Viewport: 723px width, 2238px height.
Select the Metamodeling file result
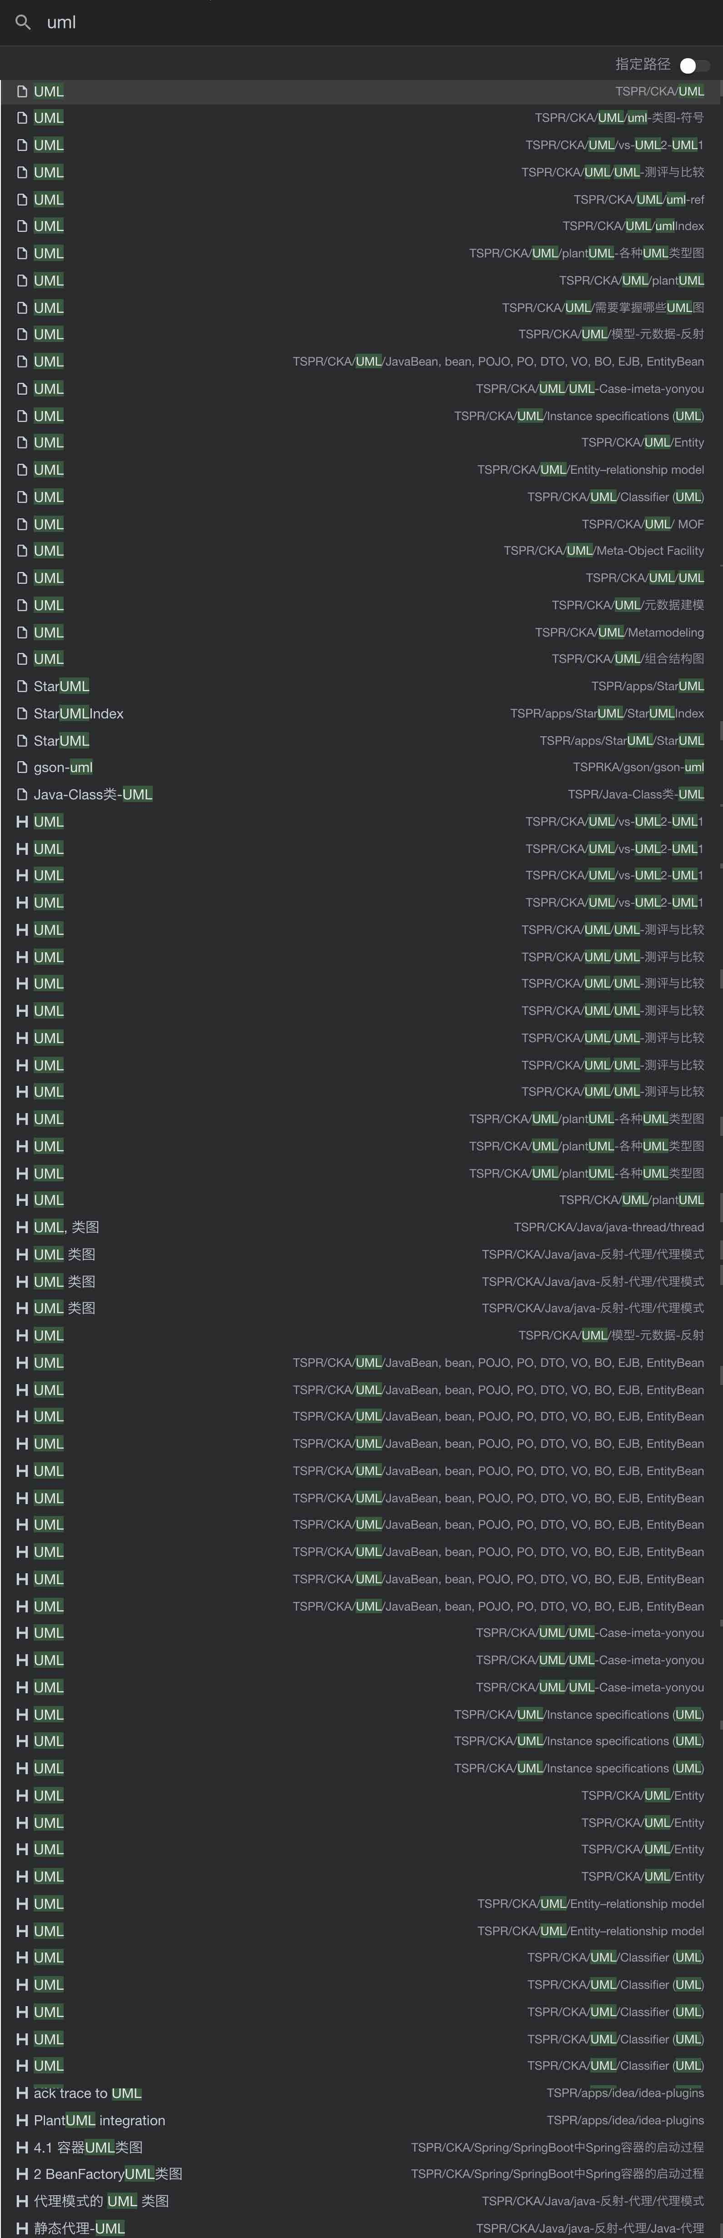pyautogui.click(x=361, y=632)
